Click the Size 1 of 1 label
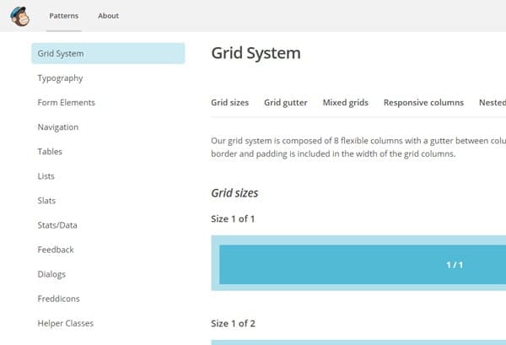 [233, 218]
